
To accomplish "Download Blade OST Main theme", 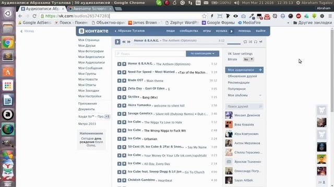I will point(124,81).
